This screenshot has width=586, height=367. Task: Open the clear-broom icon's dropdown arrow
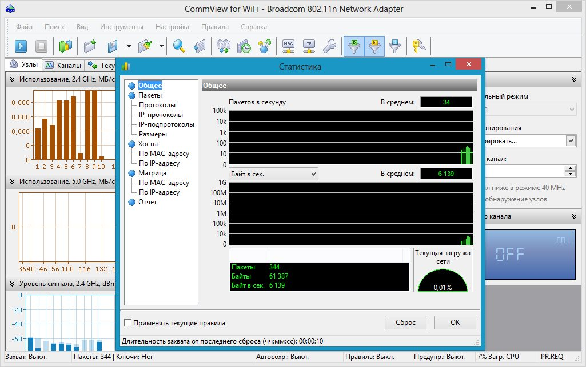click(x=162, y=46)
